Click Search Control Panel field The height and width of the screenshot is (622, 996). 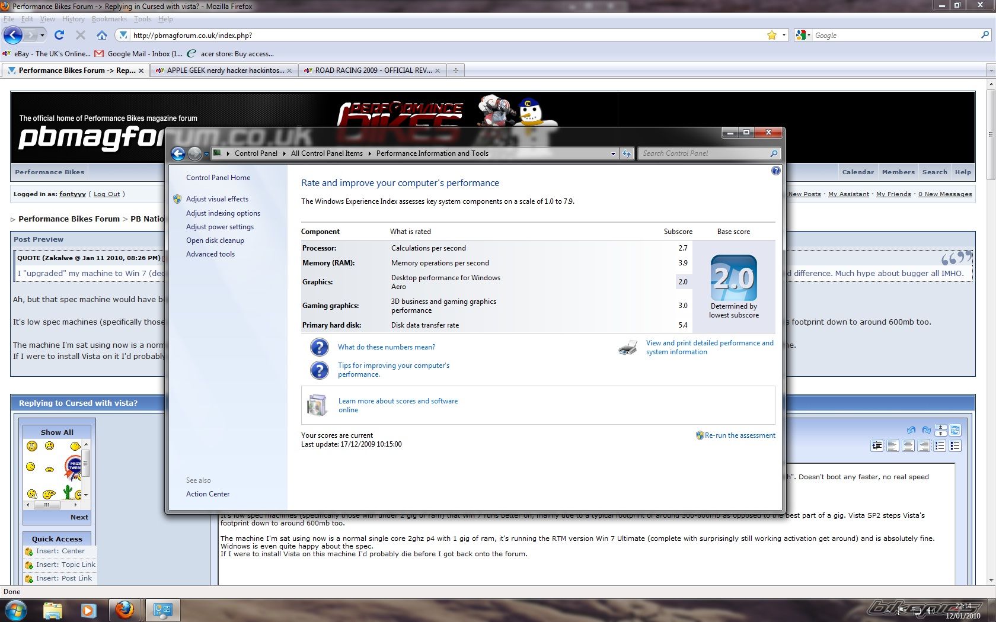pyautogui.click(x=704, y=153)
